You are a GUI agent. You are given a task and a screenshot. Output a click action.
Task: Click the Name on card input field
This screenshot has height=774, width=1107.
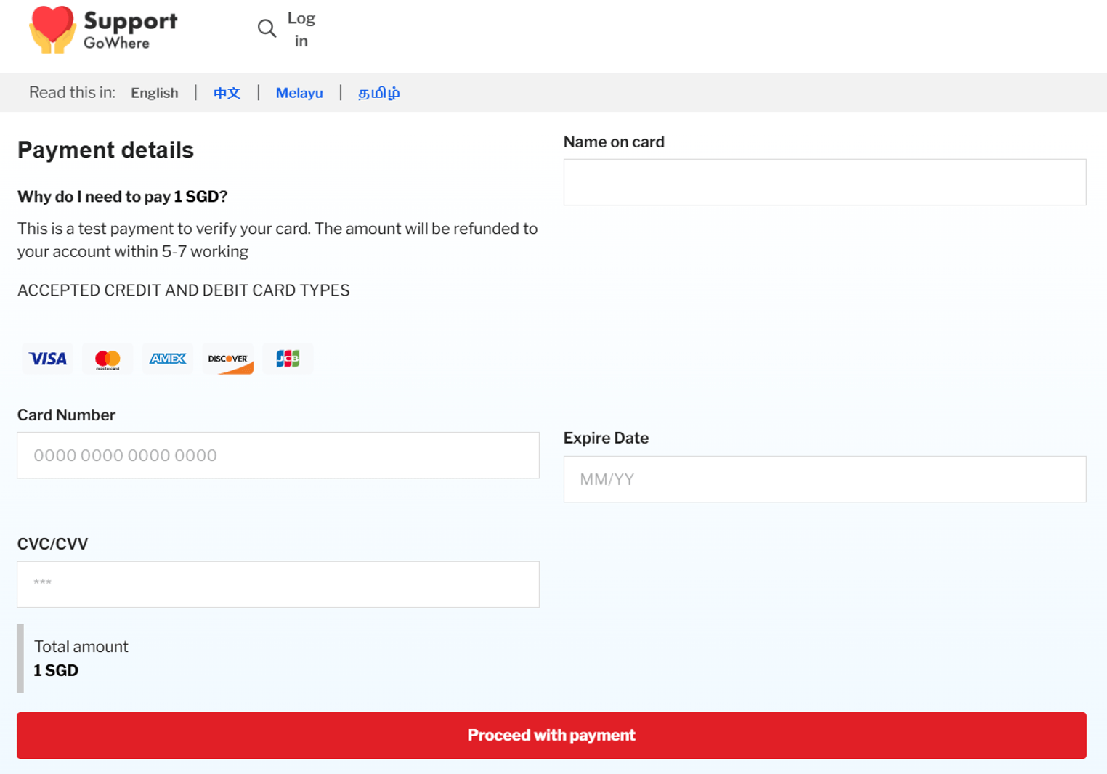(824, 182)
